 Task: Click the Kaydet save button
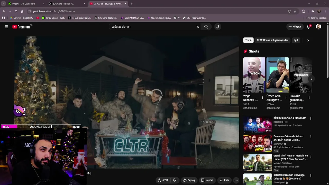click(x=207, y=180)
